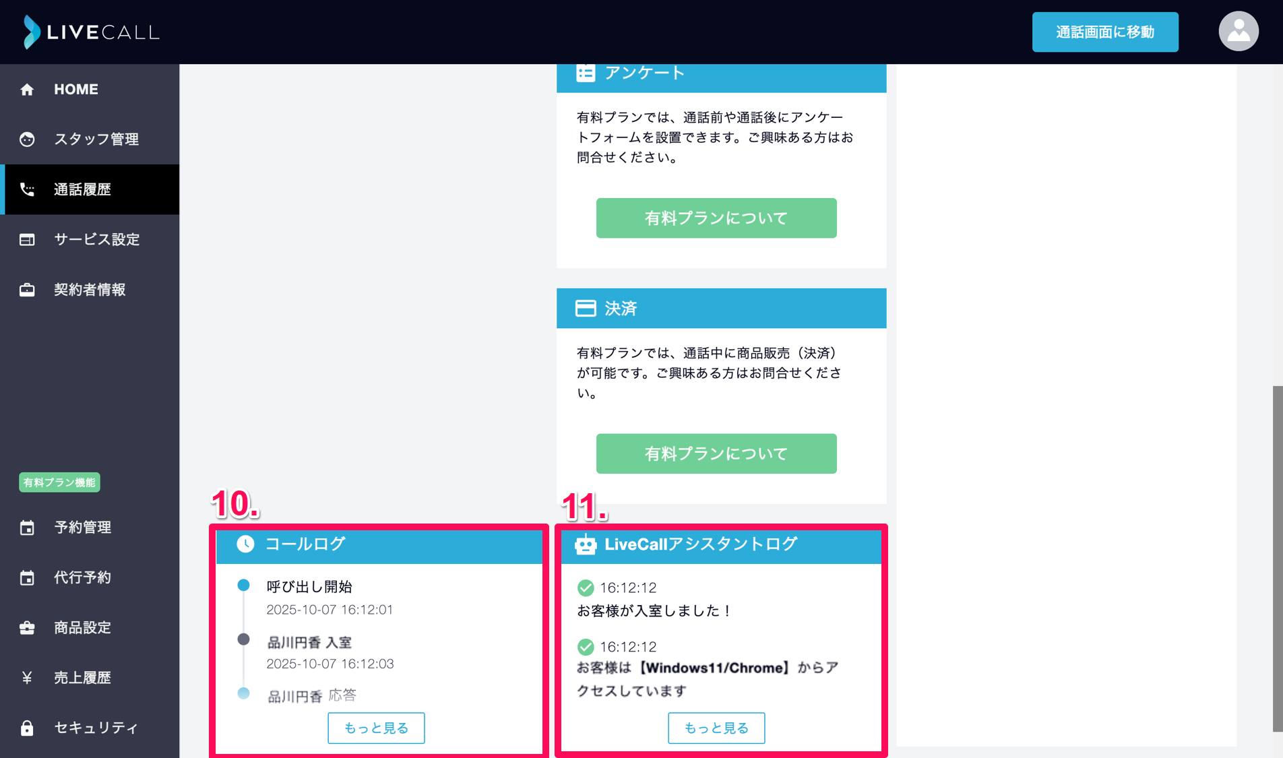Open 代行予約 in the sidebar
This screenshot has width=1283, height=758.
tap(90, 577)
